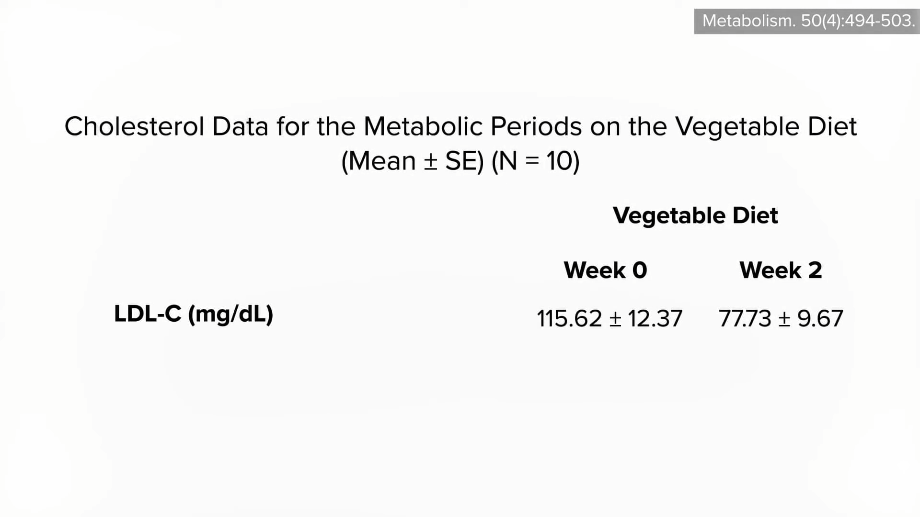
Task: Click 'Metabolic Periods' in the slide title
Action: click(472, 127)
